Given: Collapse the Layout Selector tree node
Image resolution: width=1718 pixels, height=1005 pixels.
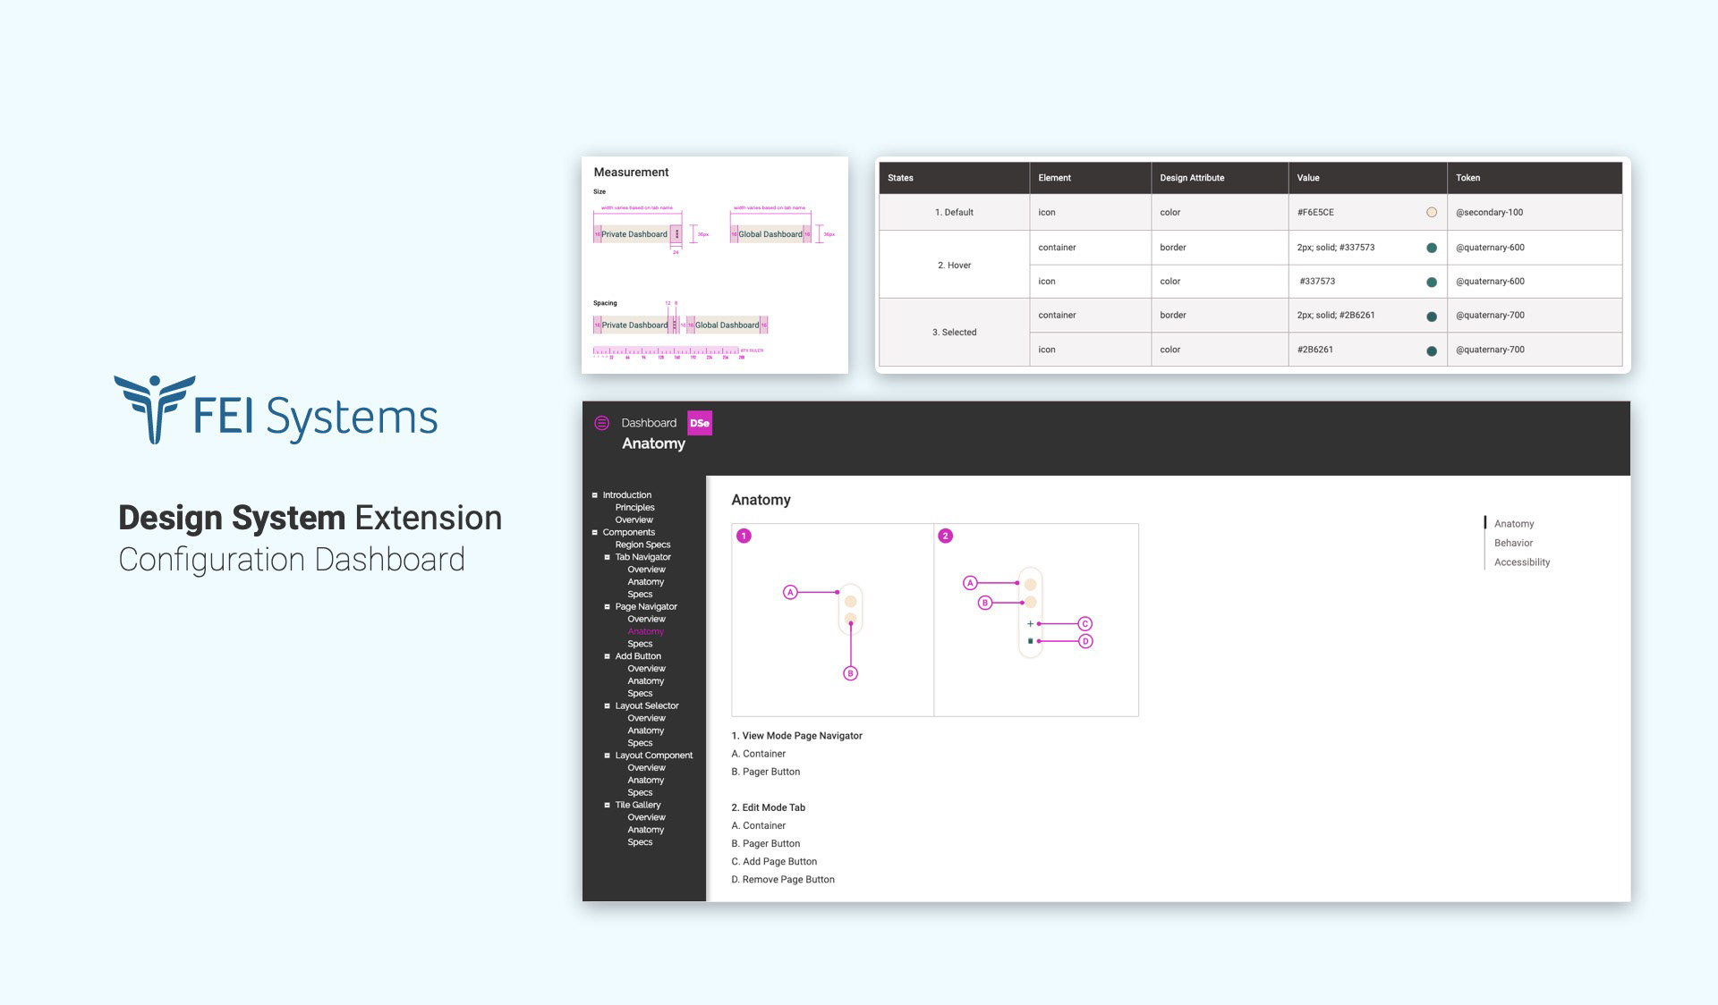Looking at the screenshot, I should [608, 706].
